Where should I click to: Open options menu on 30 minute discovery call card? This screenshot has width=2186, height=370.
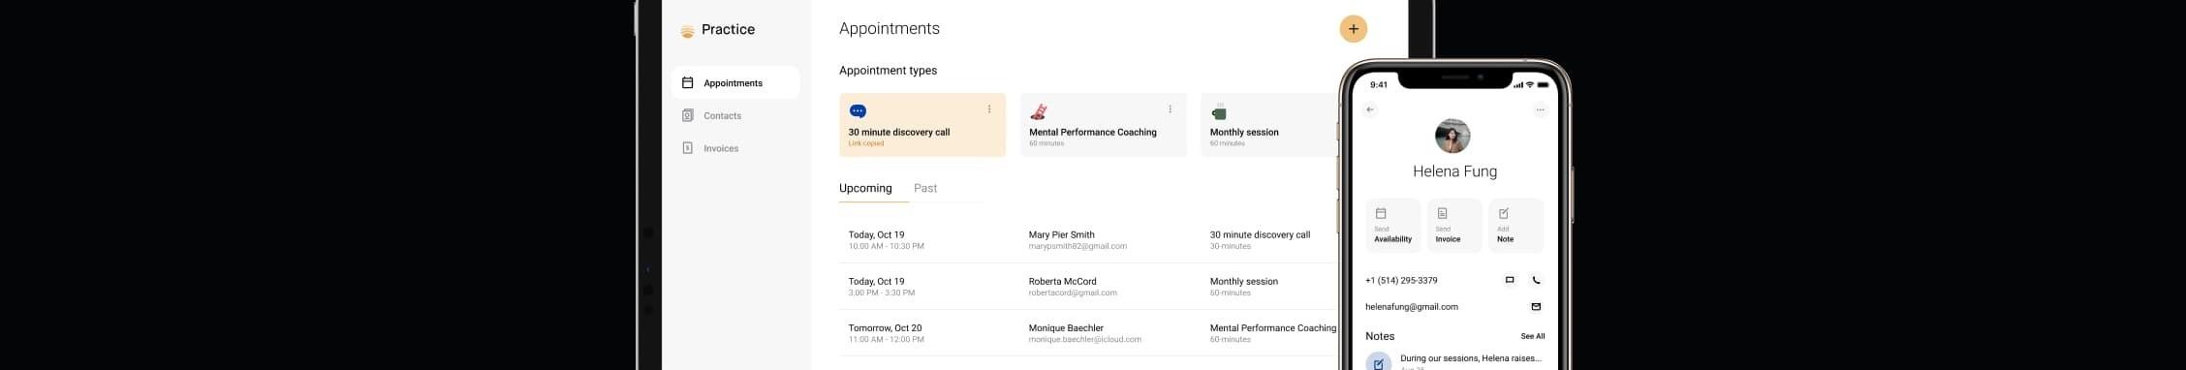988,109
